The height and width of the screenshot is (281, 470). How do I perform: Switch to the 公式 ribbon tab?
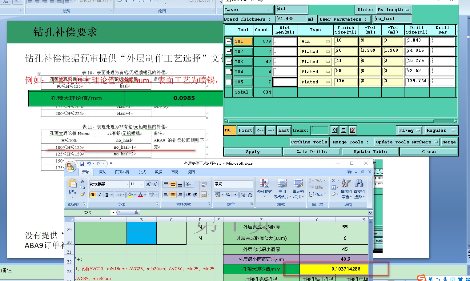click(x=142, y=172)
